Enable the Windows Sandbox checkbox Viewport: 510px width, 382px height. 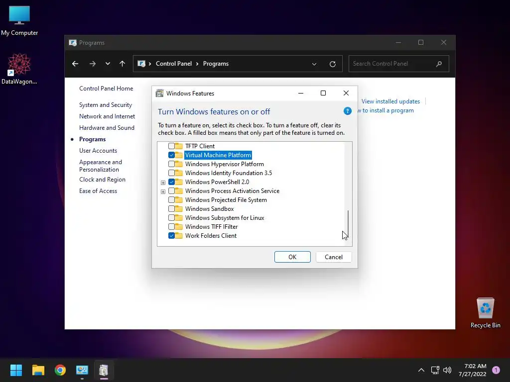click(x=171, y=208)
